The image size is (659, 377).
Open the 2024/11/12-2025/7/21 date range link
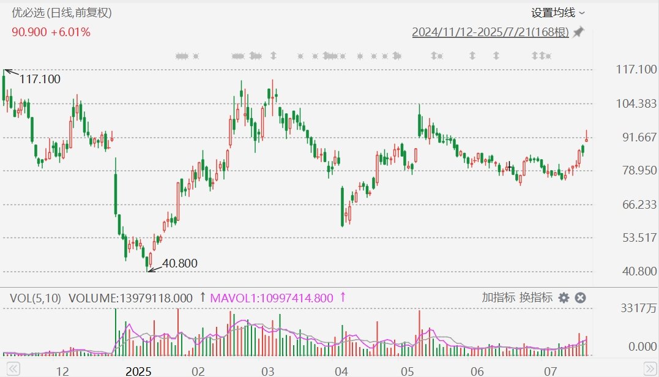490,32
